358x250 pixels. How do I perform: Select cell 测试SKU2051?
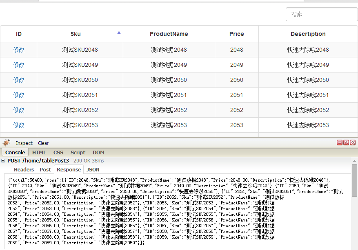(80, 95)
